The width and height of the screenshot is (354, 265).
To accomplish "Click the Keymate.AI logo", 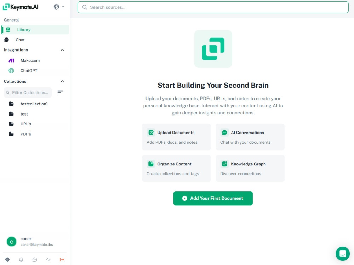I will [x=21, y=7].
